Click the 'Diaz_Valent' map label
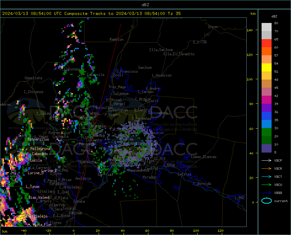 click(x=39, y=198)
